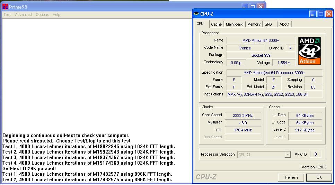This screenshot has height=185, width=335.
Task: Click the Multiplier value 'x 6.0'
Action: tap(243, 123)
